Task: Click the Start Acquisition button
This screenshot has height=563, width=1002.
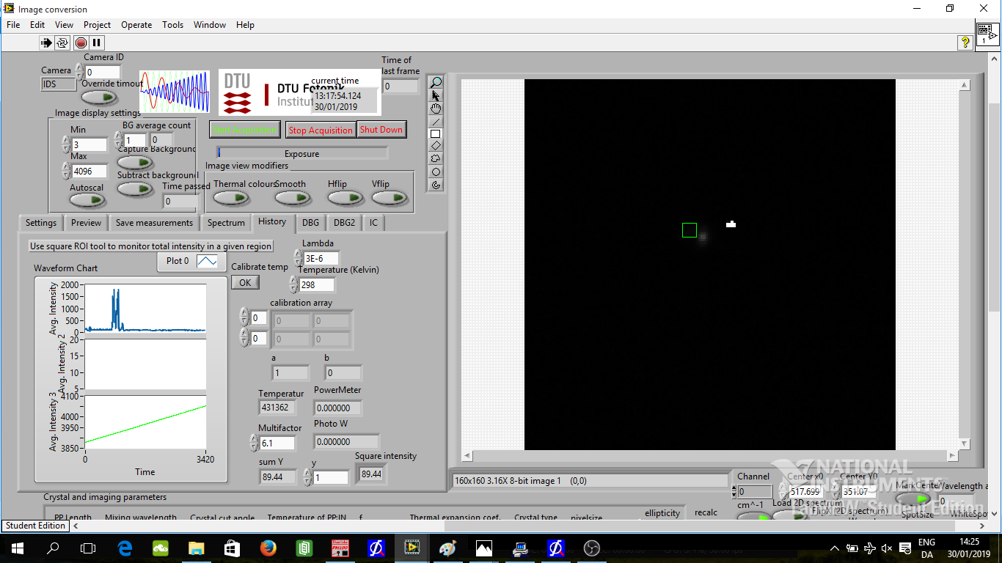Action: click(245, 130)
